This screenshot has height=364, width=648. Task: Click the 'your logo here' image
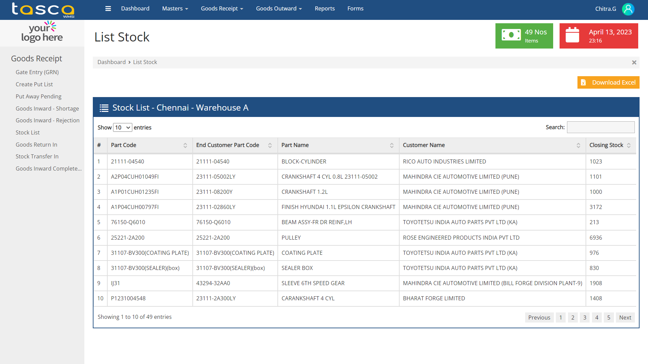[42, 33]
